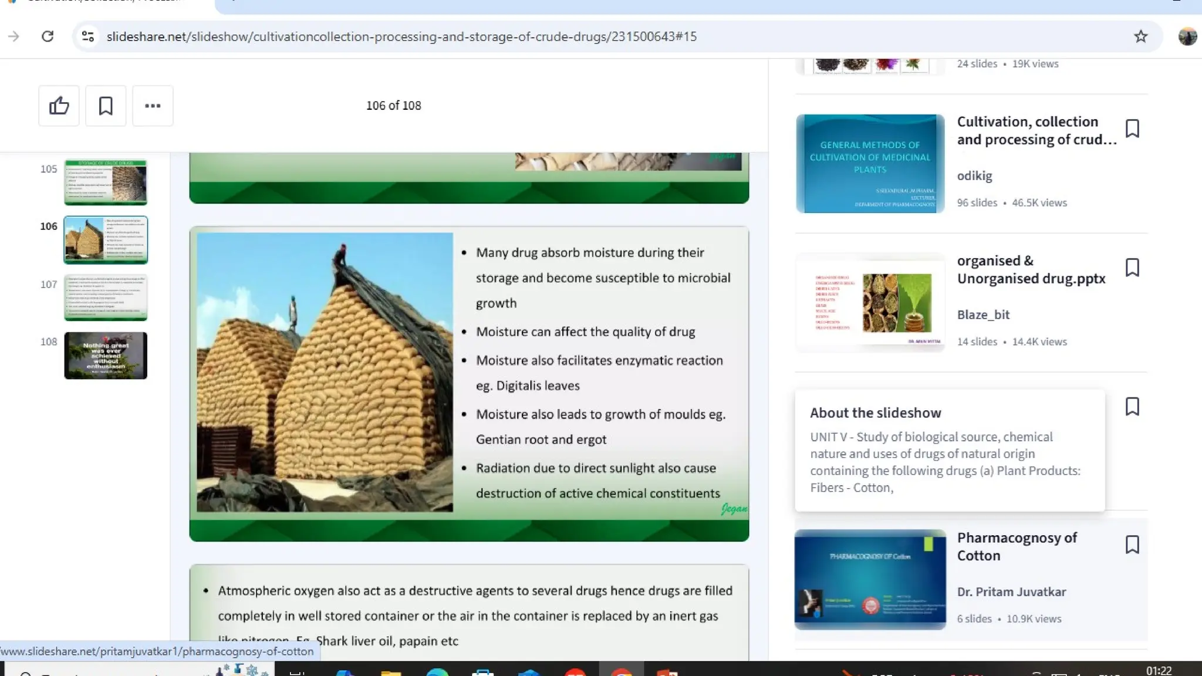The height and width of the screenshot is (676, 1202).
Task: Click the browser reload icon
Action: click(x=48, y=36)
